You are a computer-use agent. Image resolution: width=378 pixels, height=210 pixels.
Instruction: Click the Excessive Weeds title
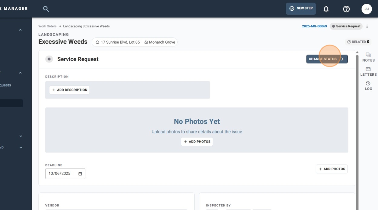pyautogui.click(x=63, y=42)
